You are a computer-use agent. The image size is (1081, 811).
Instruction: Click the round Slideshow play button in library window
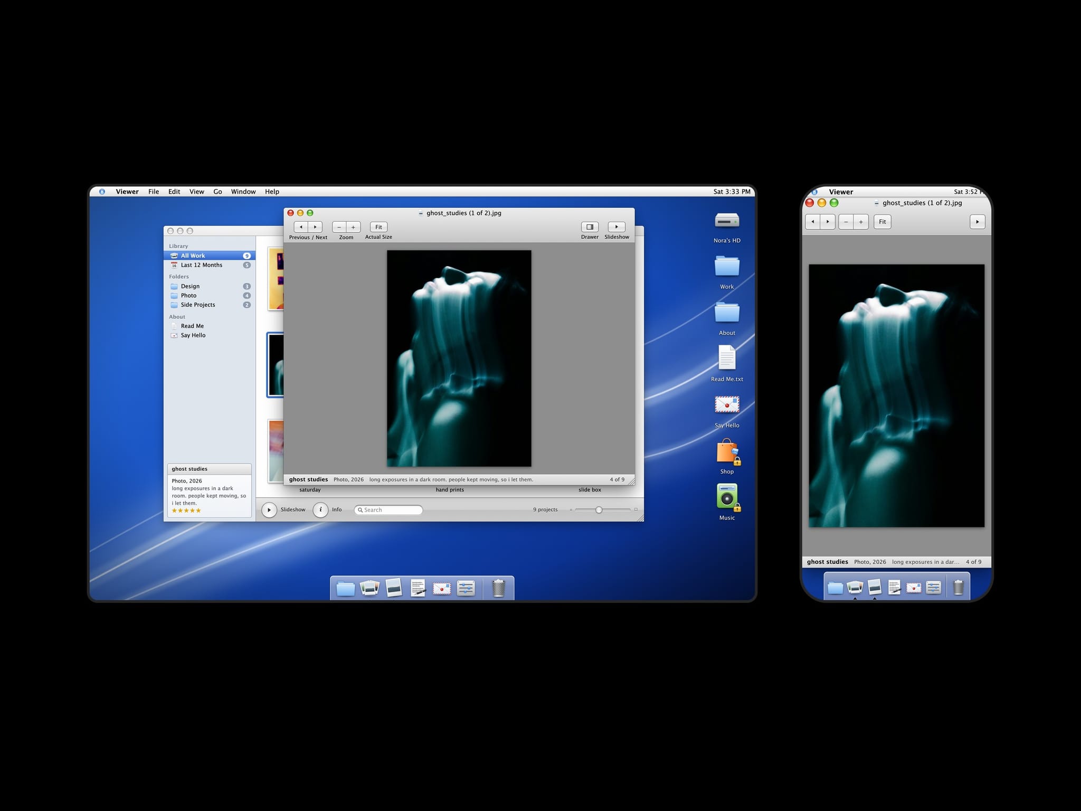pos(269,510)
